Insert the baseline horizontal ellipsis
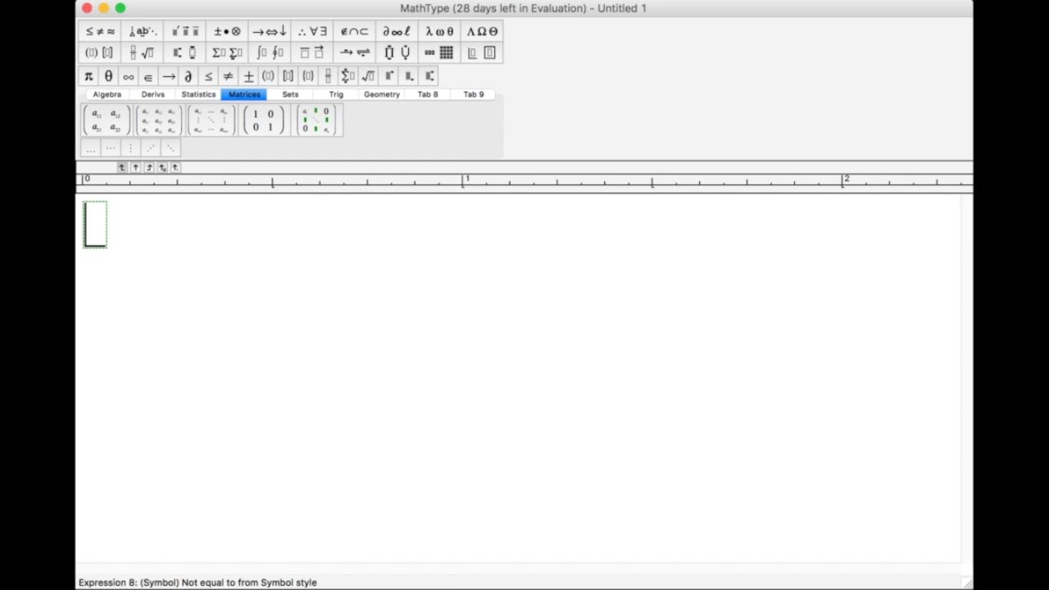The height and width of the screenshot is (590, 1049). 90,148
